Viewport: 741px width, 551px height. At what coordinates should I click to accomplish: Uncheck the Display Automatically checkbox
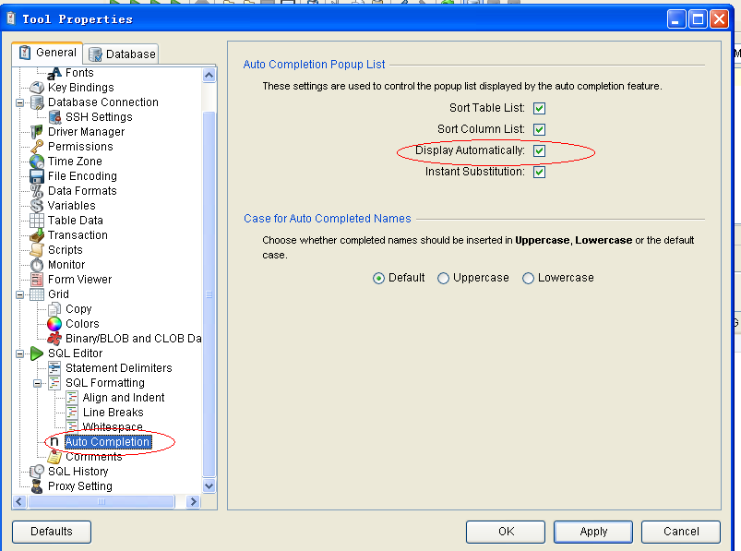coord(538,150)
